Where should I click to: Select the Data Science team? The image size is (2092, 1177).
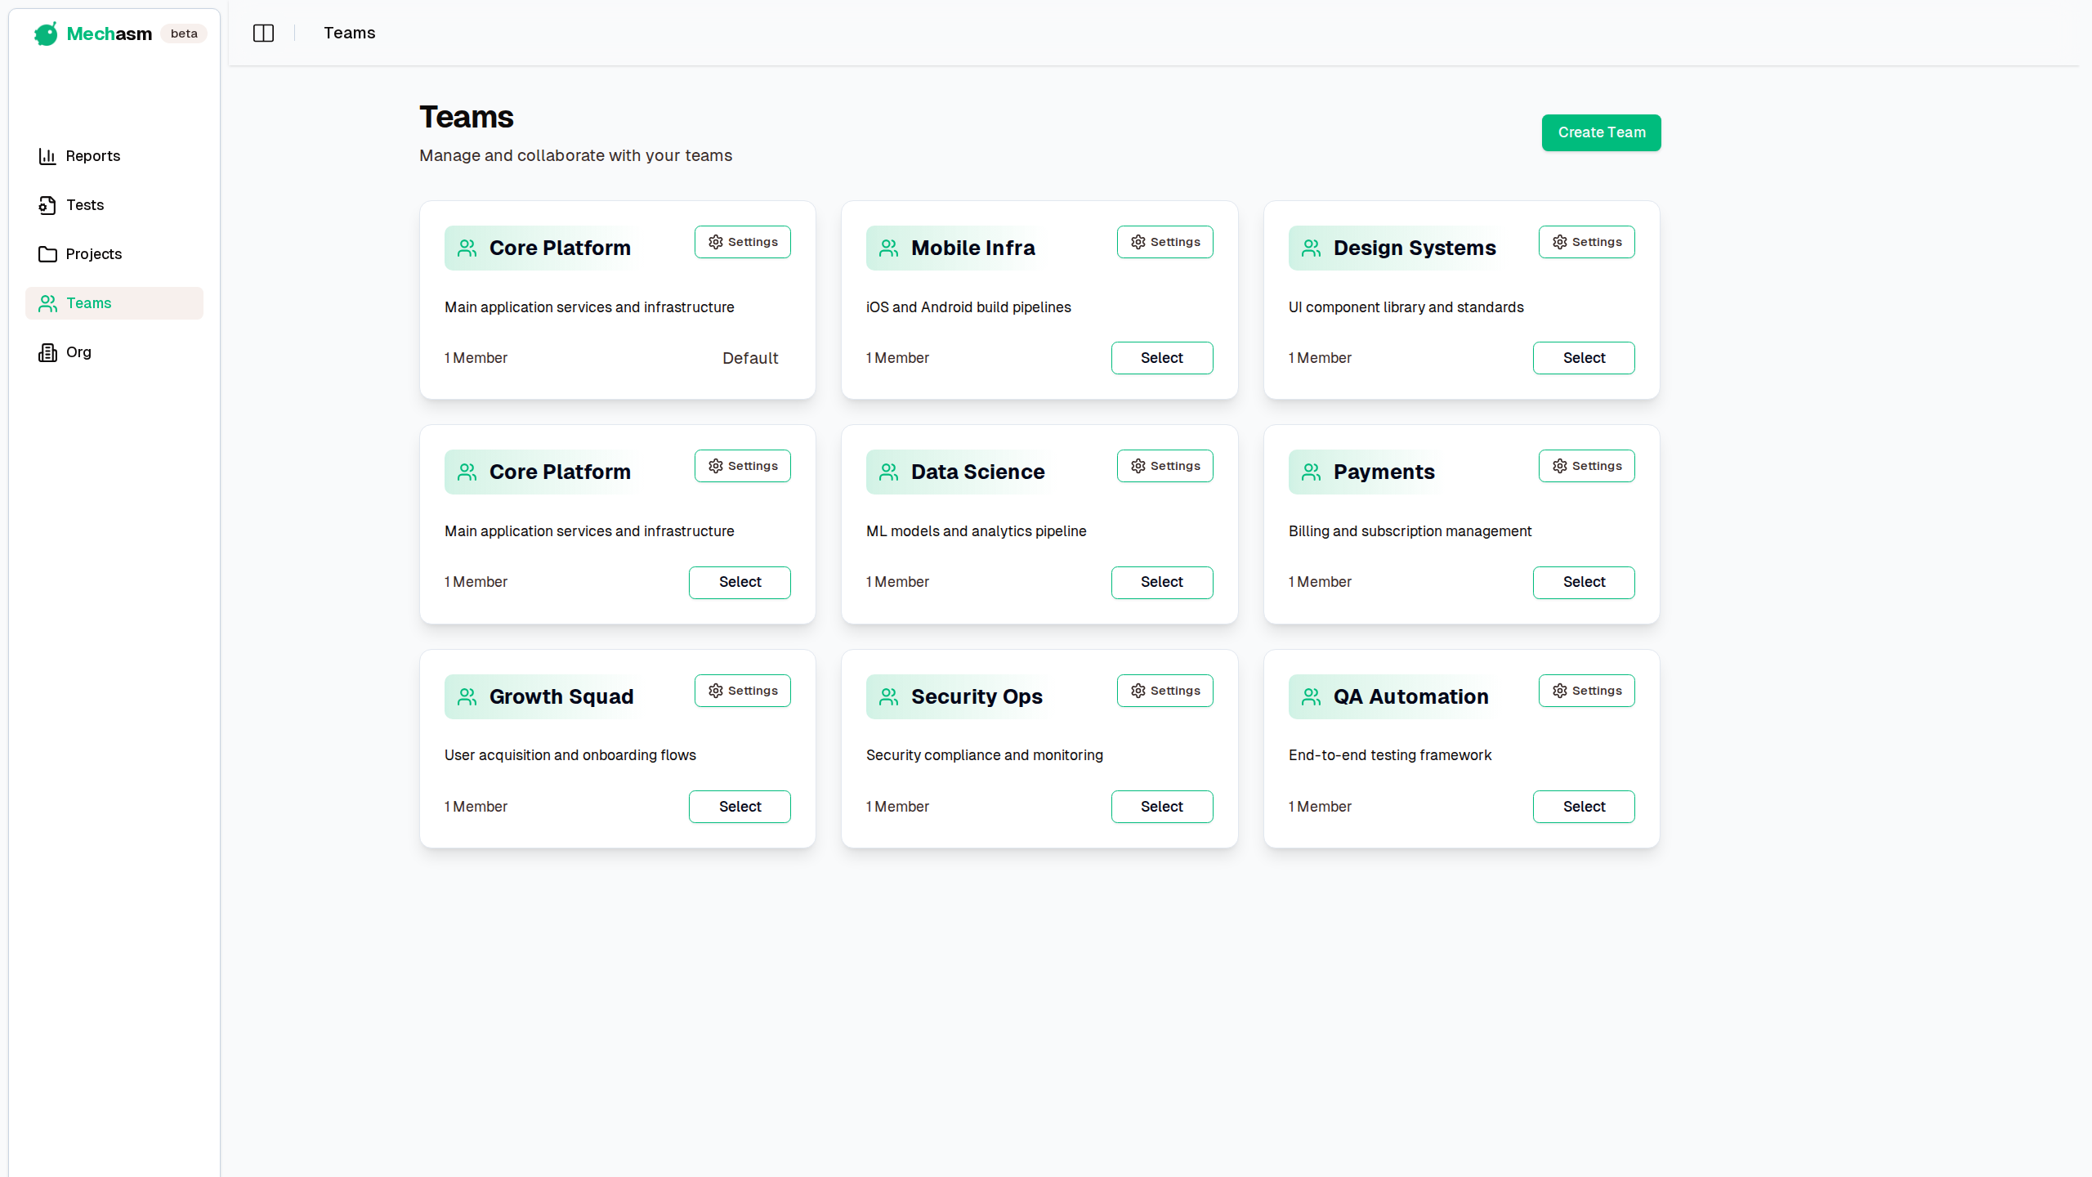[1161, 582]
